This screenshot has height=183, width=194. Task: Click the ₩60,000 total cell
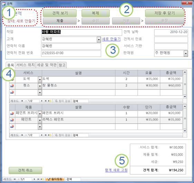(171, 86)
